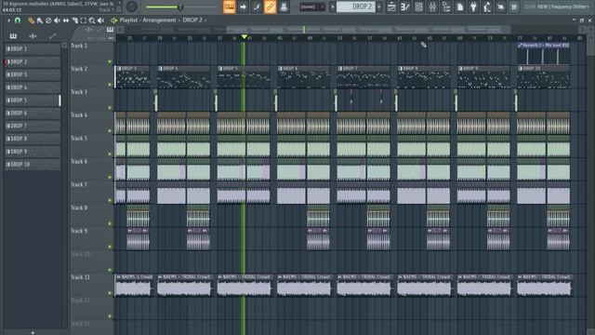Viewport: 595px width, 335px height.
Task: Click the document pages toolbar icon
Action: [460, 7]
